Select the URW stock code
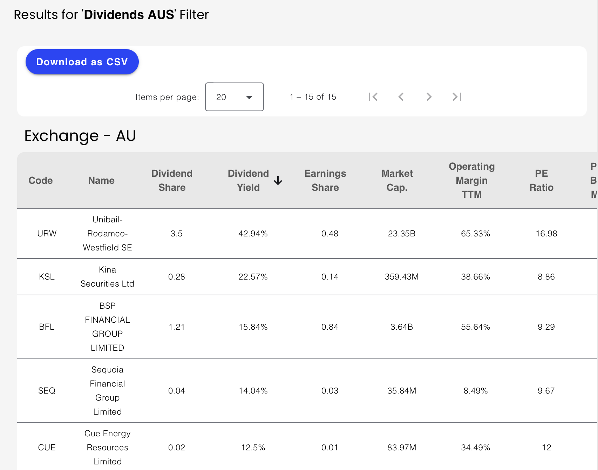The image size is (598, 470). (47, 234)
